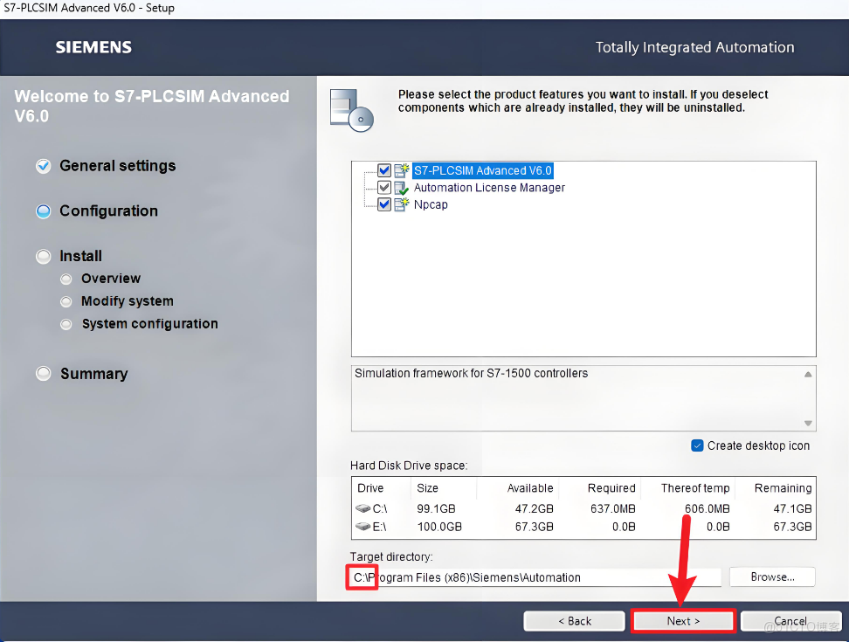Select Automation License Manager tree item
849x642 pixels.
(489, 188)
